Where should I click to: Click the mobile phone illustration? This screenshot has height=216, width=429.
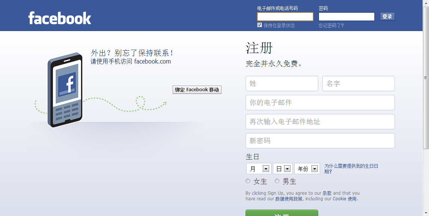[65, 90]
